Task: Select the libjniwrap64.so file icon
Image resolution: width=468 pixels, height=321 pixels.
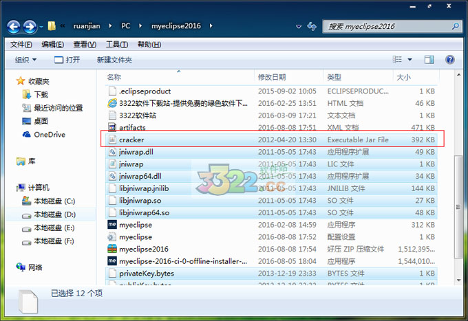Action: (x=112, y=212)
